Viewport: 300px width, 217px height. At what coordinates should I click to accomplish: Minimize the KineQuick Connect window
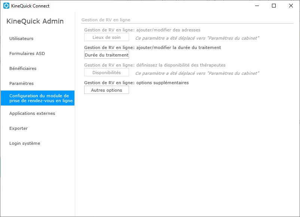pos(257,6)
